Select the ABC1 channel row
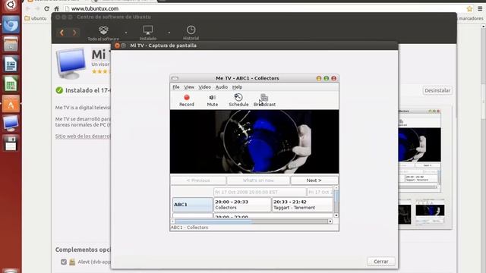This screenshot has width=486, height=273. click(192, 205)
